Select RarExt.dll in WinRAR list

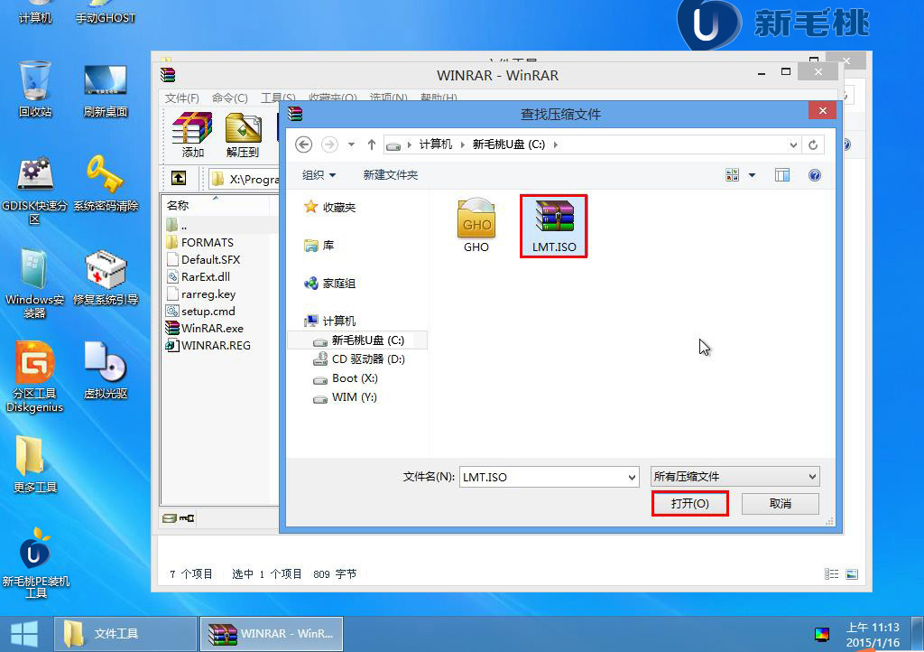[198, 276]
